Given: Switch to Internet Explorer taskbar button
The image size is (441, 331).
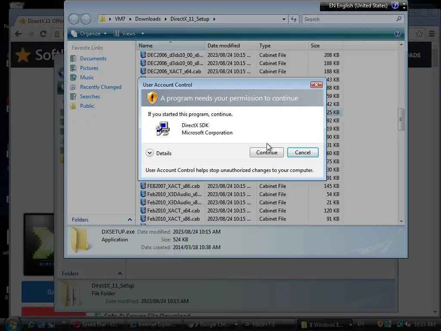Looking at the screenshot, I should (154, 325).
